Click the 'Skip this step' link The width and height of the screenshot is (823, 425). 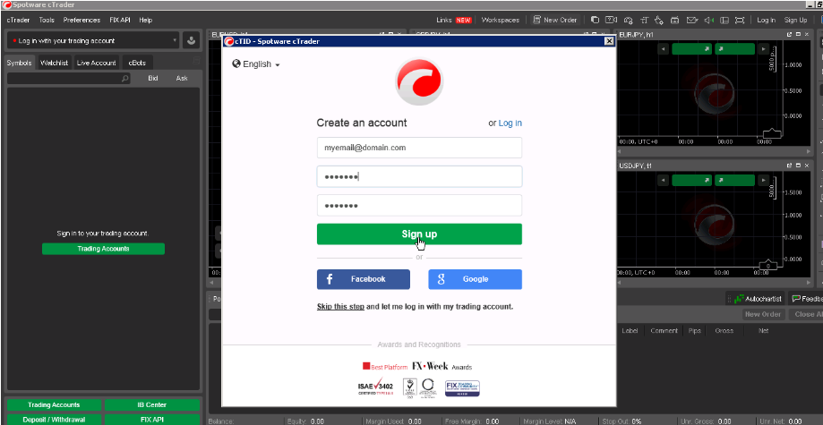click(x=340, y=306)
